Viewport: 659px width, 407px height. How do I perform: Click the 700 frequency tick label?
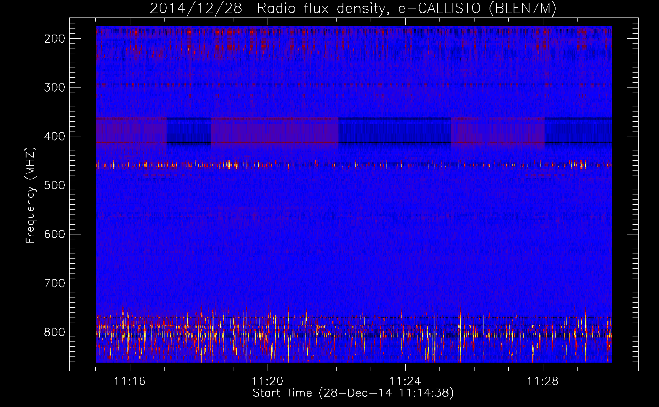point(55,283)
